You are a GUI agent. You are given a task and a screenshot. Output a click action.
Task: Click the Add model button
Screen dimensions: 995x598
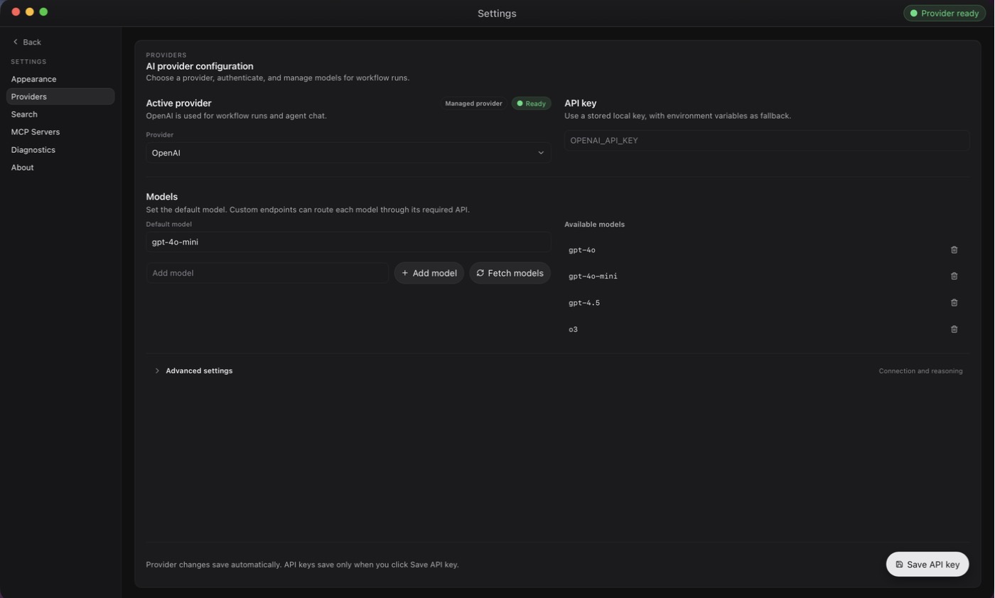(x=429, y=273)
